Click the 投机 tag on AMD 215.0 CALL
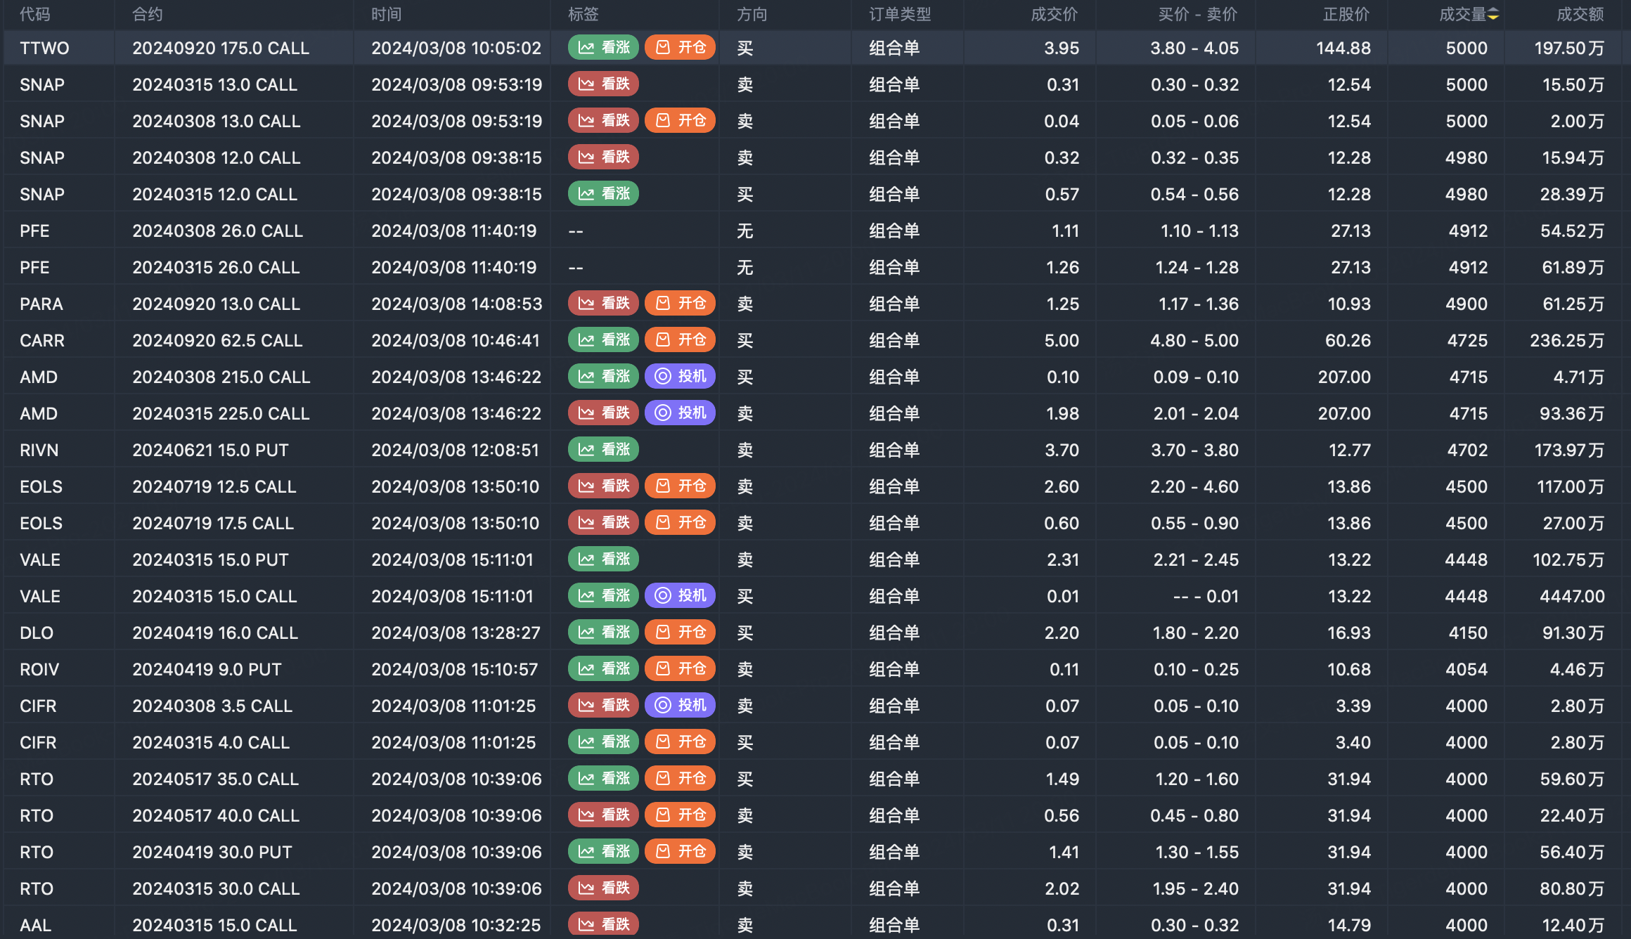The height and width of the screenshot is (939, 1631). click(680, 376)
